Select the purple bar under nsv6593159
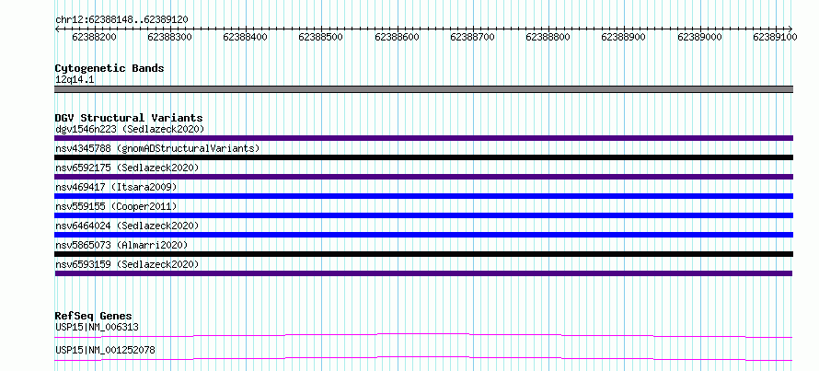 pos(423,273)
